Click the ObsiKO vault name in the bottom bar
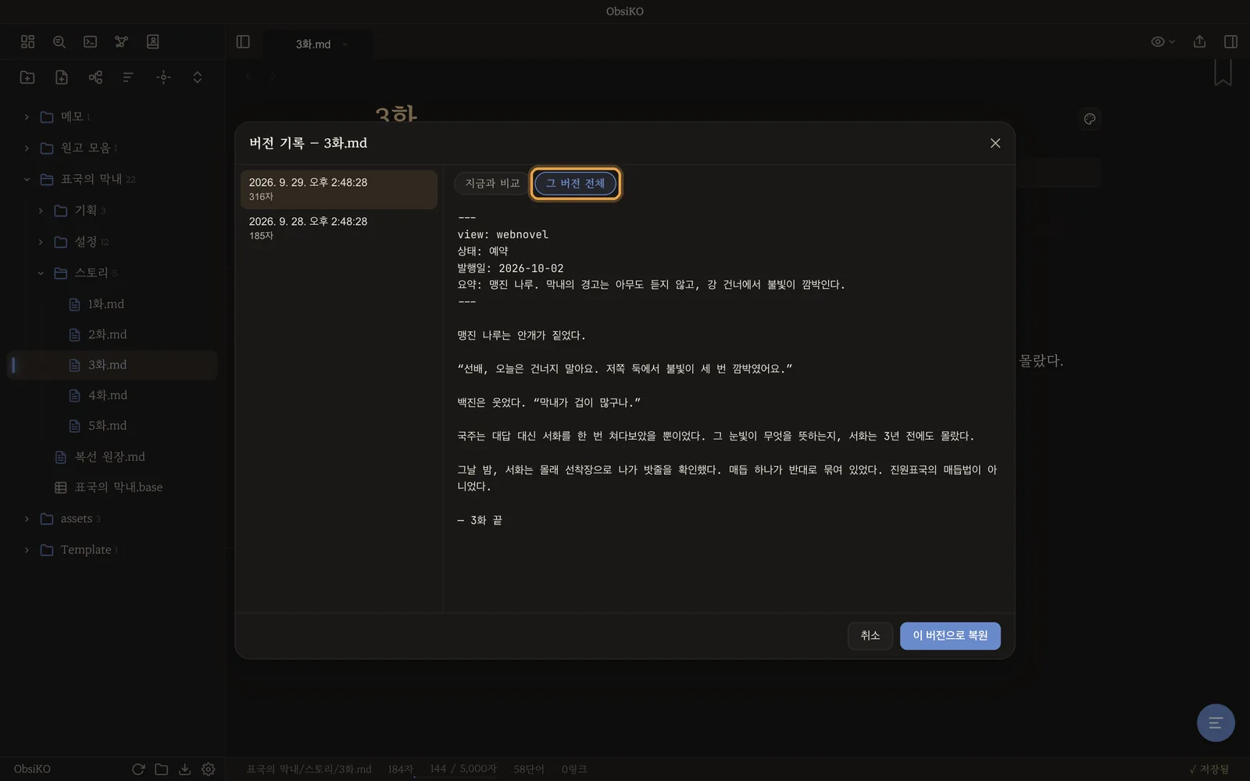1250x781 pixels. coord(32,769)
